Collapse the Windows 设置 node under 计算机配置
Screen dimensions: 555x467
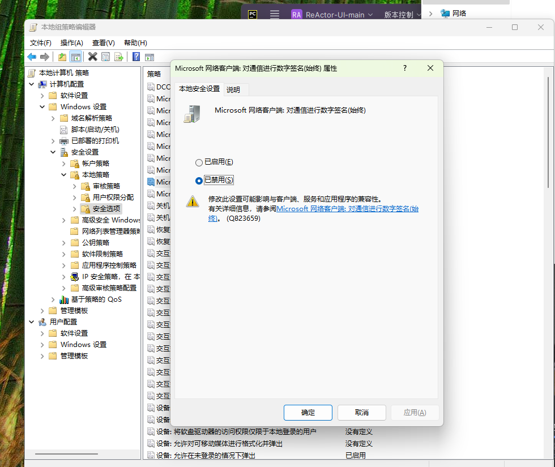tap(42, 107)
